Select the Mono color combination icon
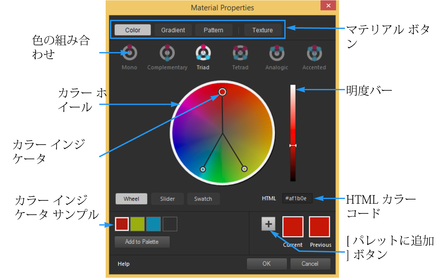The image size is (445, 279). (130, 53)
